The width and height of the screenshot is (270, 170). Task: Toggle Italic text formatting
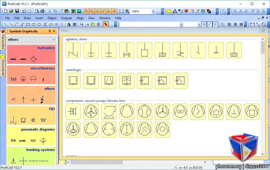pos(209,24)
